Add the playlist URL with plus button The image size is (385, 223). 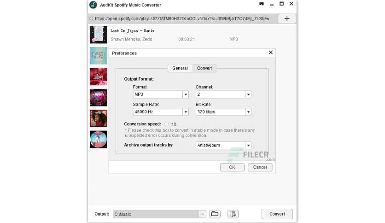tap(287, 19)
